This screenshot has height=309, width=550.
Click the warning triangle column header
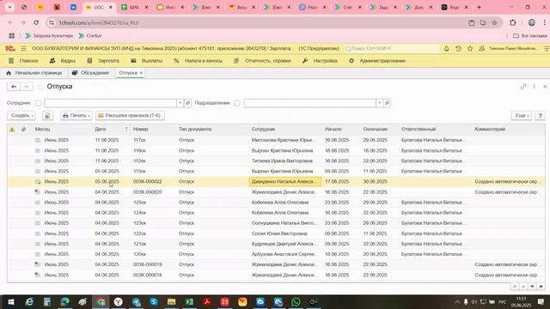point(12,130)
